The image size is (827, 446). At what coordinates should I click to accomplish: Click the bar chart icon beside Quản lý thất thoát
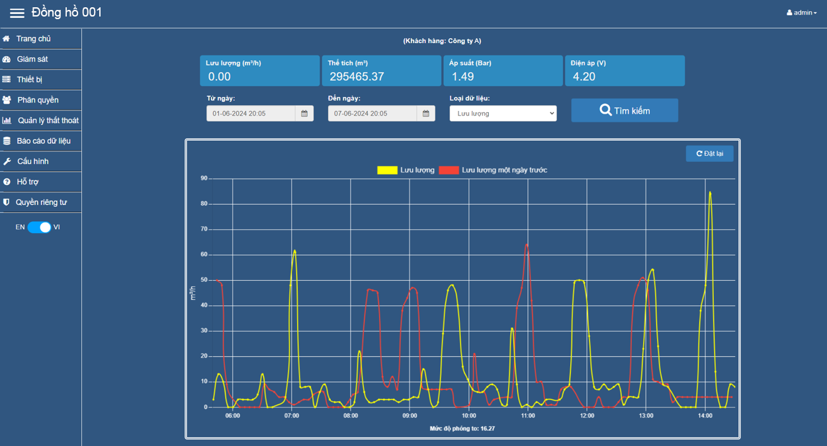(x=7, y=121)
